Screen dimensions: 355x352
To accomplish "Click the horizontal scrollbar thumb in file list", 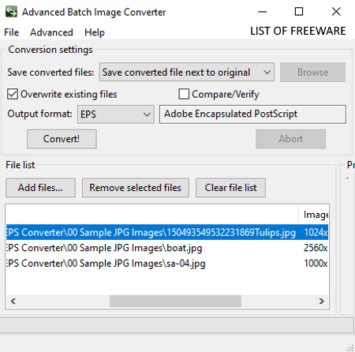I will [x=175, y=301].
